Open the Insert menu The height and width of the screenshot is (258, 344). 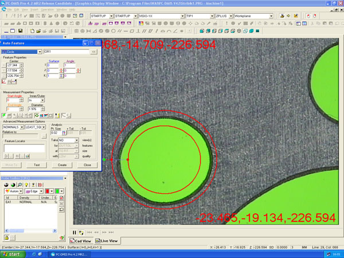[x=34, y=10]
